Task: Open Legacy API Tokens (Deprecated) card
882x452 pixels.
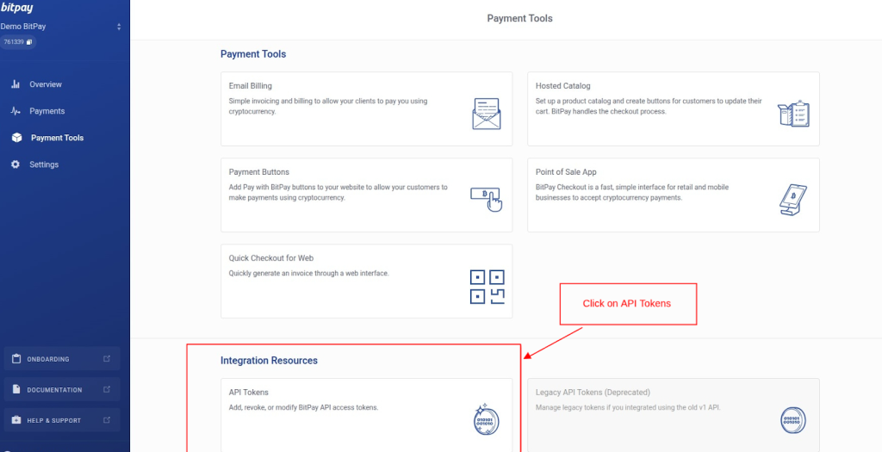Action: click(x=673, y=415)
